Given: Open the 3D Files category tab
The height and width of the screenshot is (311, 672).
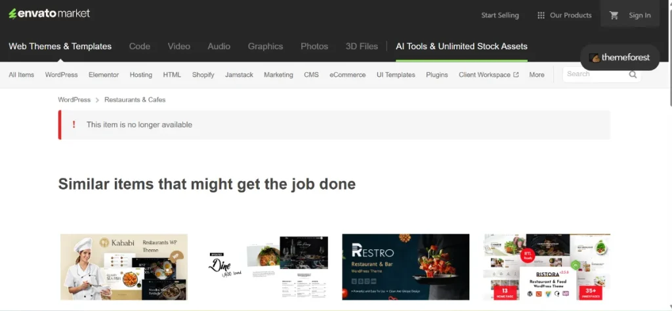Looking at the screenshot, I should pyautogui.click(x=362, y=47).
